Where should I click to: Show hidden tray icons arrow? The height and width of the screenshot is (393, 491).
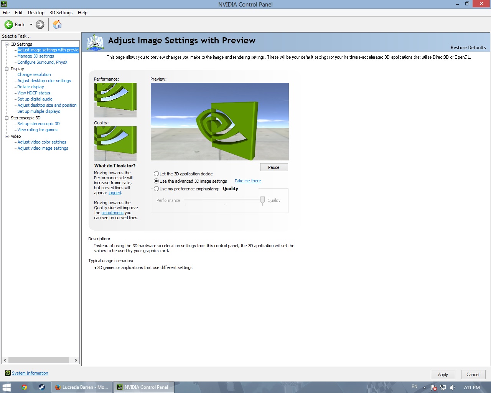click(424, 387)
